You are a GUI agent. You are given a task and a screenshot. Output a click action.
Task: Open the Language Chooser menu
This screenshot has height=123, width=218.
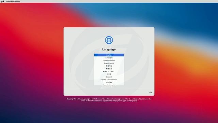click(13, 1)
